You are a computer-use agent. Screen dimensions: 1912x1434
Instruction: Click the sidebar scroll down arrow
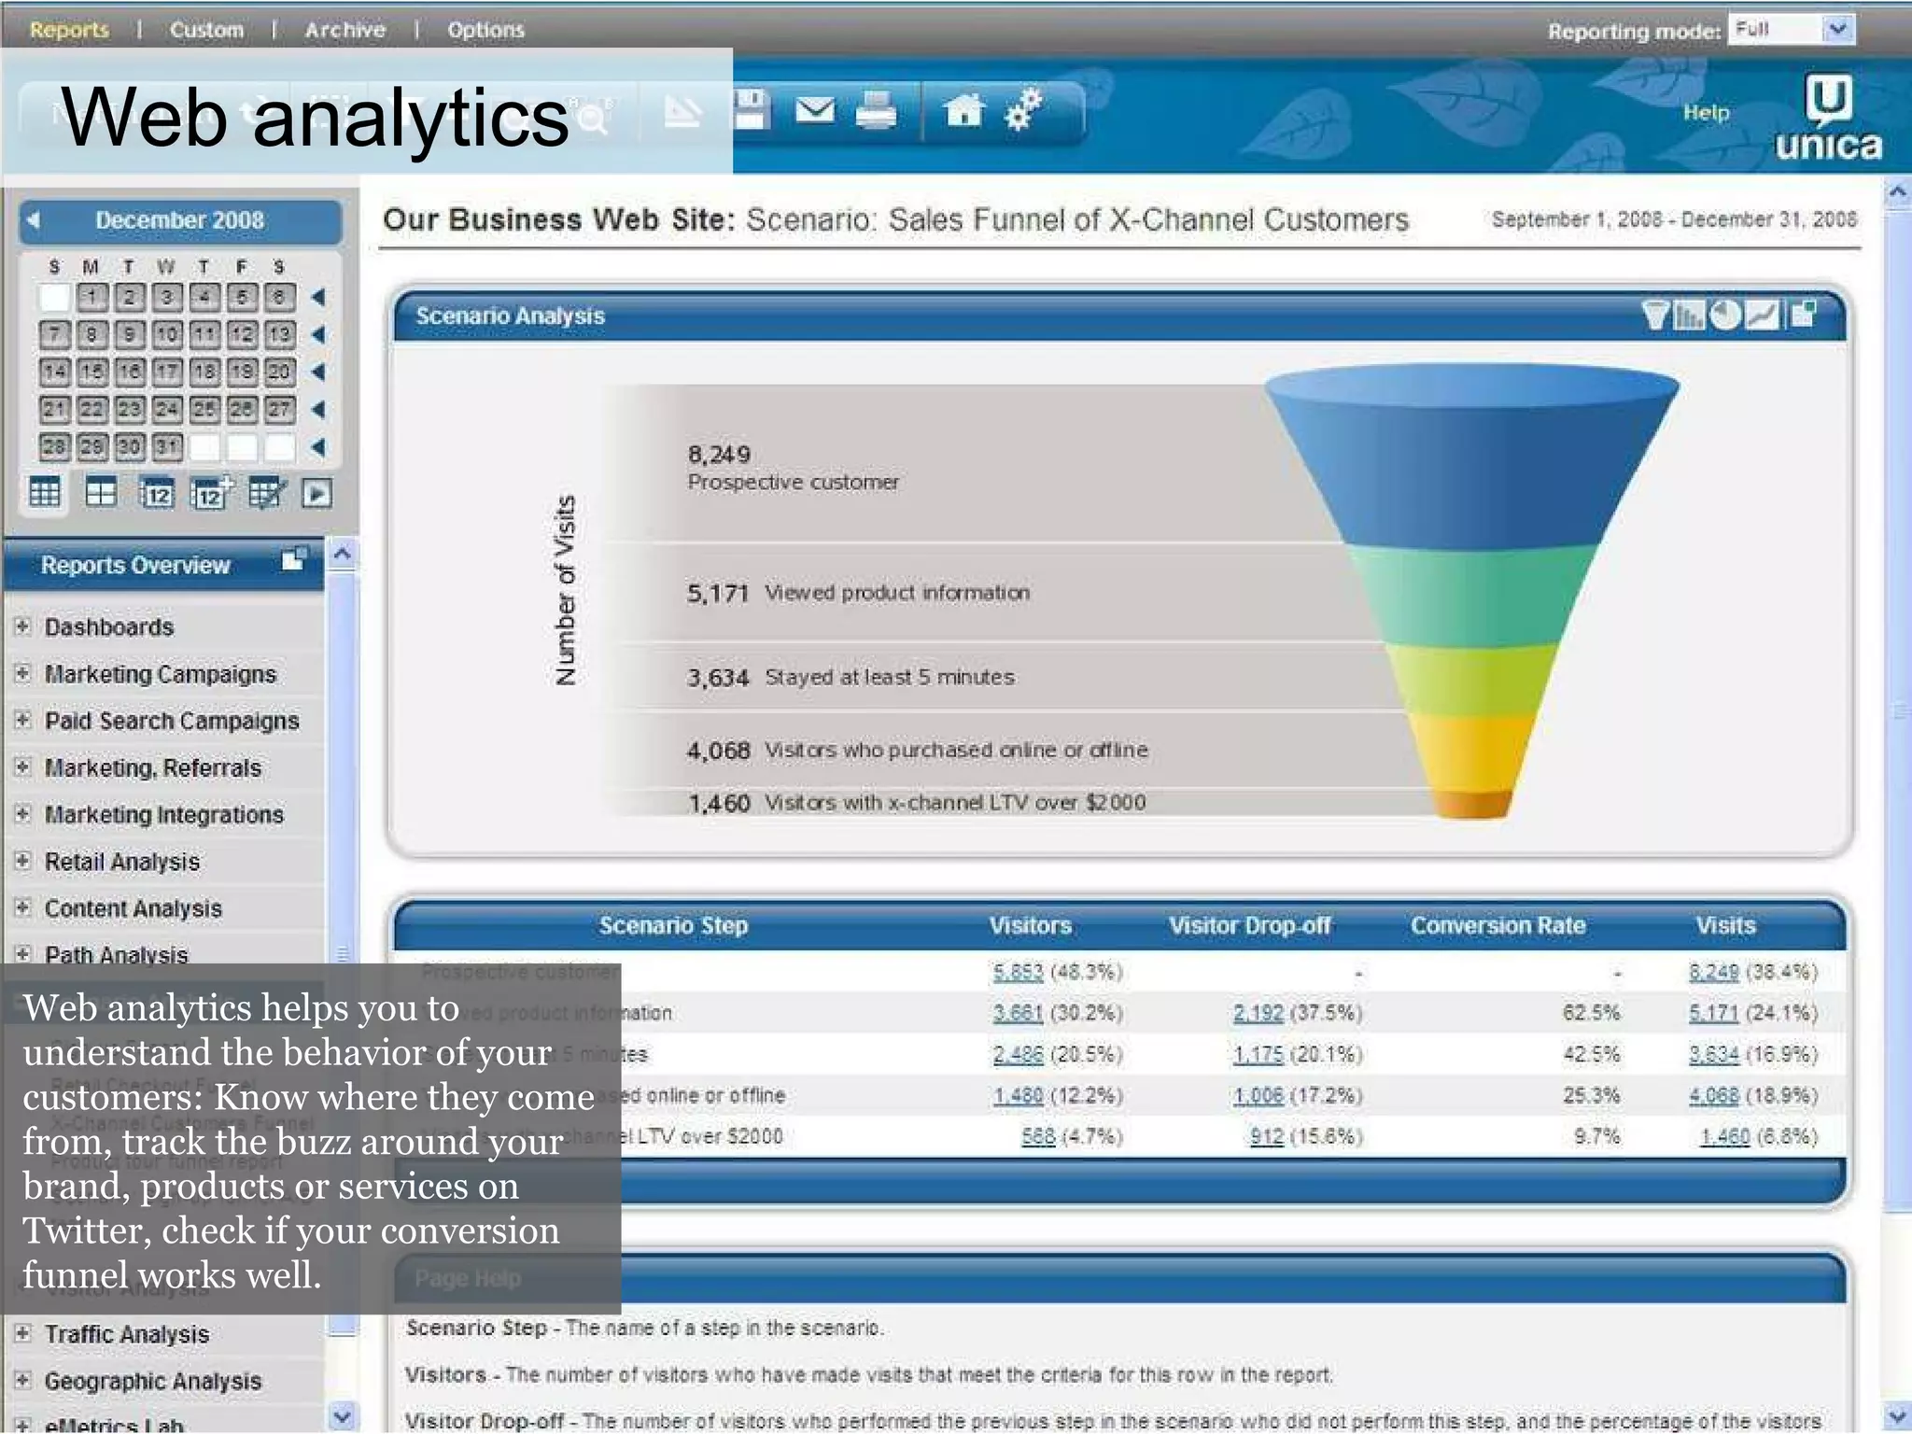[x=342, y=1417]
